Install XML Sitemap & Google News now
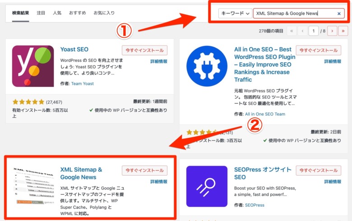The width and height of the screenshot is (352, 221). (x=144, y=171)
